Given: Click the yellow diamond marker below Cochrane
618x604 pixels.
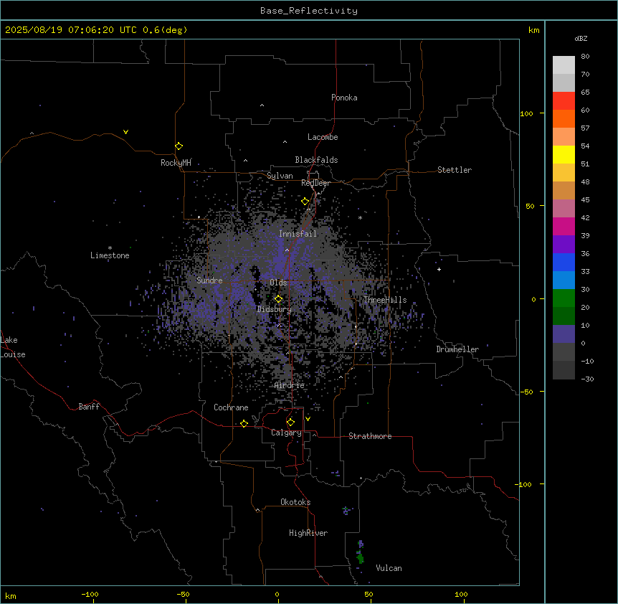Looking at the screenshot, I should click(244, 423).
